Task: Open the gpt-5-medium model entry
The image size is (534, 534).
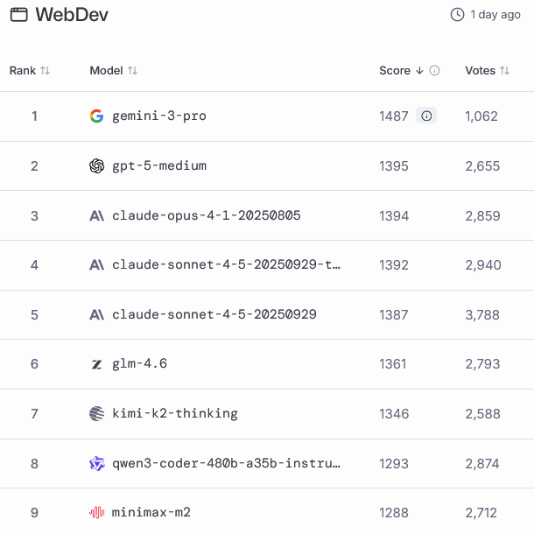Action: (x=159, y=166)
